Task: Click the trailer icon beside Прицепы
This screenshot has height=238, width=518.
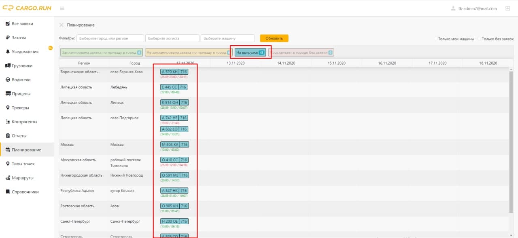Action: tap(8, 94)
